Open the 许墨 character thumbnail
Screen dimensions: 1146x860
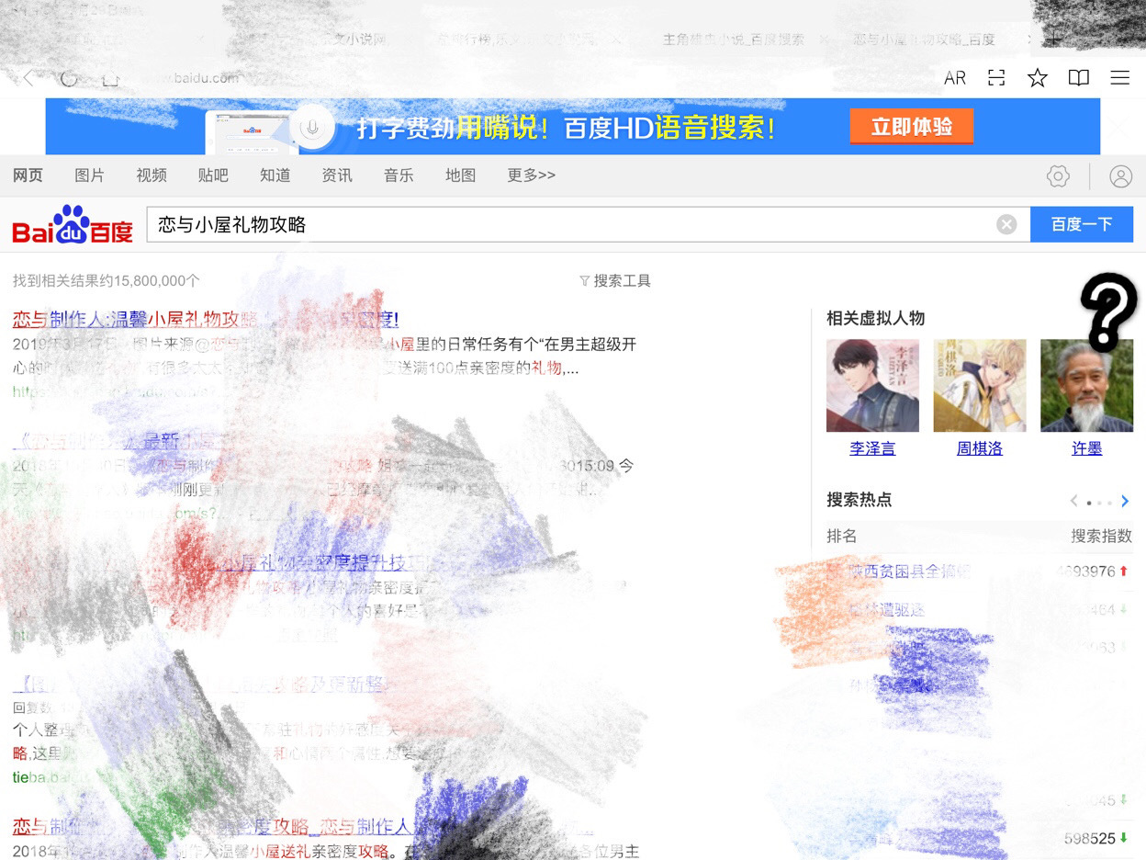point(1087,385)
